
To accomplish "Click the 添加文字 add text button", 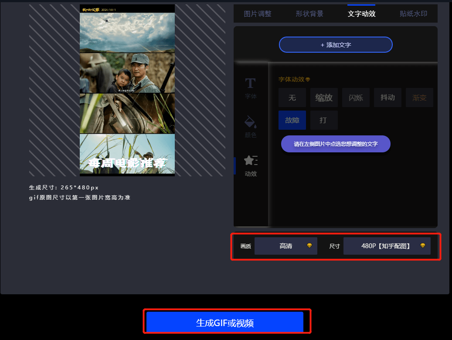I will click(336, 45).
